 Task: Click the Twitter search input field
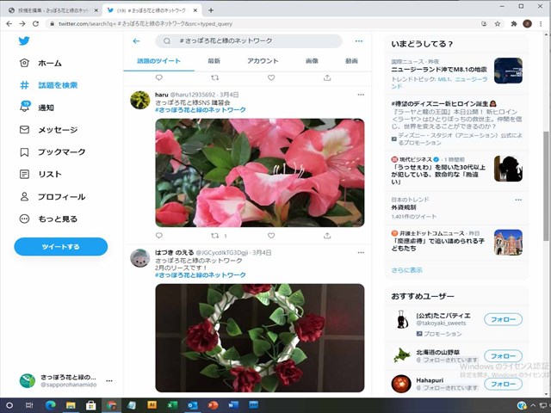pyautogui.click(x=258, y=40)
